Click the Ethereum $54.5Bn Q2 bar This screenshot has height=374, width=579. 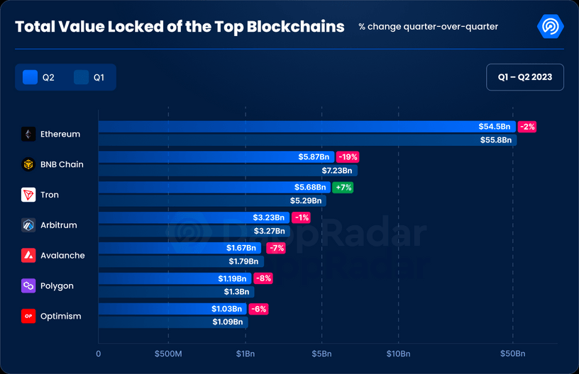(307, 127)
